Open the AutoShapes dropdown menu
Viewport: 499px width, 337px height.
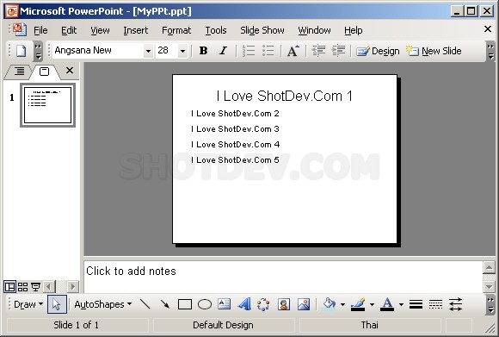(102, 304)
